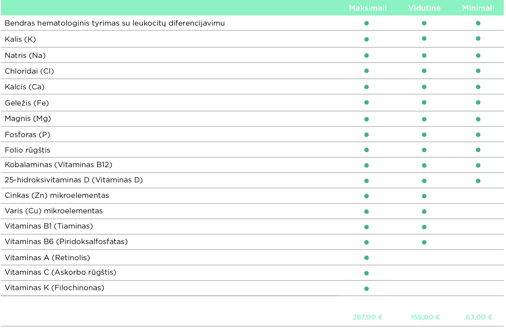Click the 63,00 € price
Image resolution: width=506 pixels, height=329 pixels.
pos(479,317)
